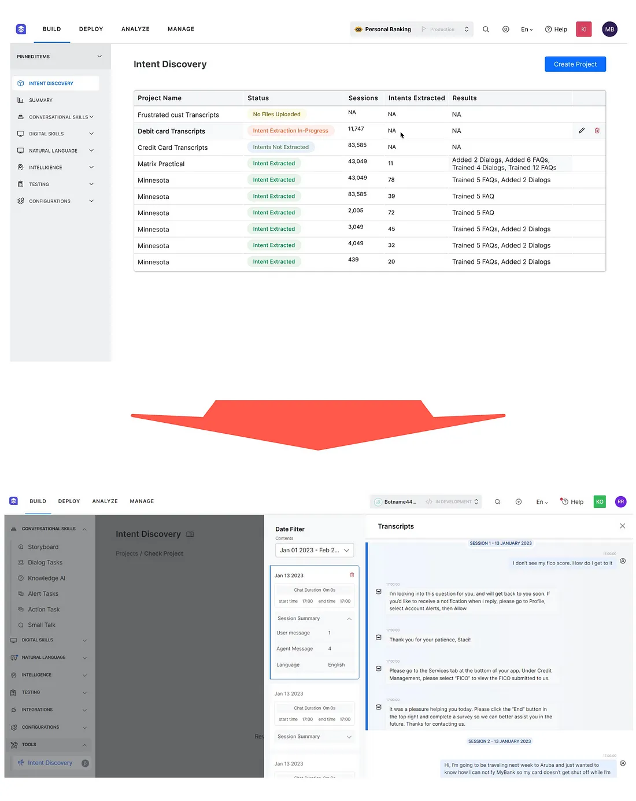Expand Conversational Skills in the upper sidebar
This screenshot has width=636, height=801.
pos(91,117)
